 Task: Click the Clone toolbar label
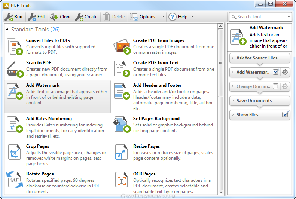click(66, 17)
